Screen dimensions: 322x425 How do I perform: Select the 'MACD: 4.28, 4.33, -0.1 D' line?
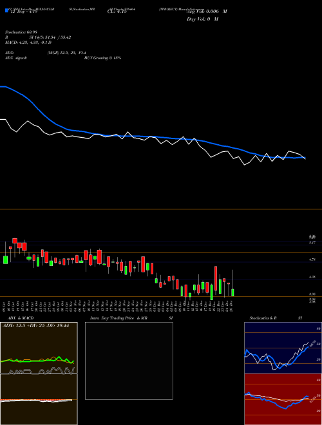coord(28,42)
